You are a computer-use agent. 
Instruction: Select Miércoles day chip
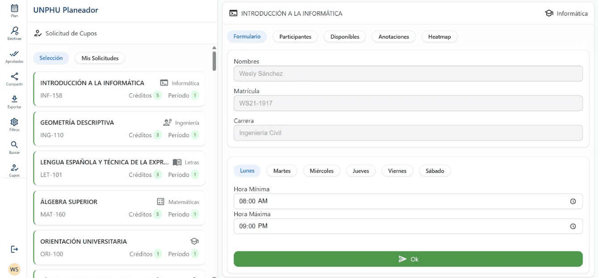coord(322,171)
